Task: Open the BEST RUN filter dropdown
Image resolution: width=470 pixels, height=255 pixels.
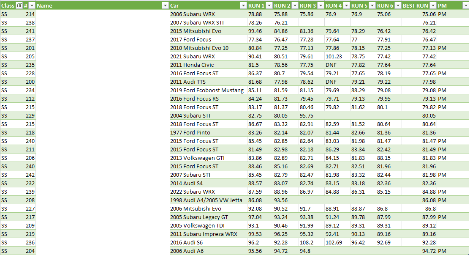Action: [433, 5]
